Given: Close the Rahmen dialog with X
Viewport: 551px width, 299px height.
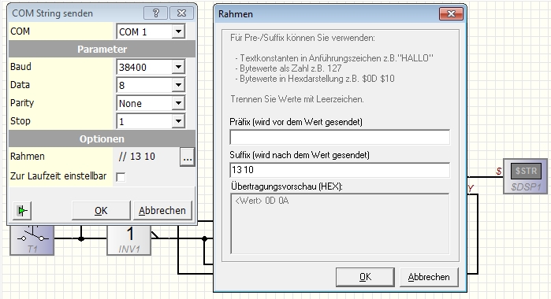Looking at the screenshot, I should [451, 14].
